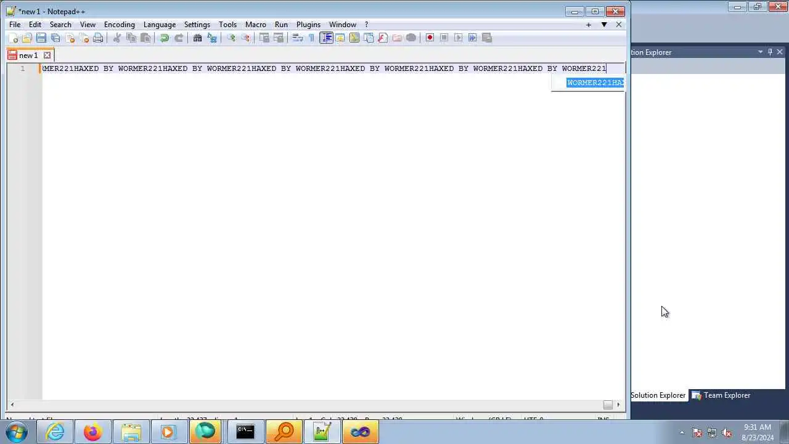
Task: Click Run a Macro Multiple Times icon
Action: tap(472, 38)
